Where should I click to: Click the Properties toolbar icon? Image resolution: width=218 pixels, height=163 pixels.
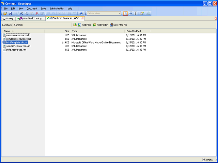click(x=142, y=14)
